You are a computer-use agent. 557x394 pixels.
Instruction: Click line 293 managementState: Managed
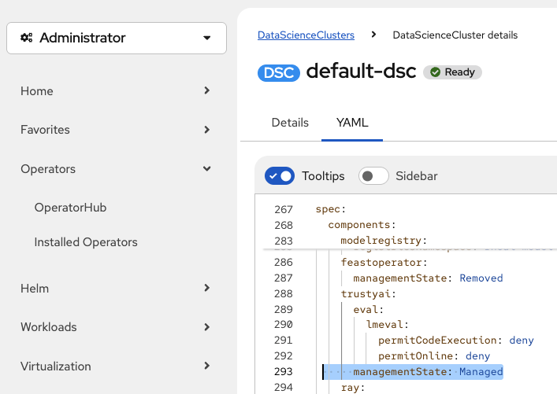(x=427, y=371)
